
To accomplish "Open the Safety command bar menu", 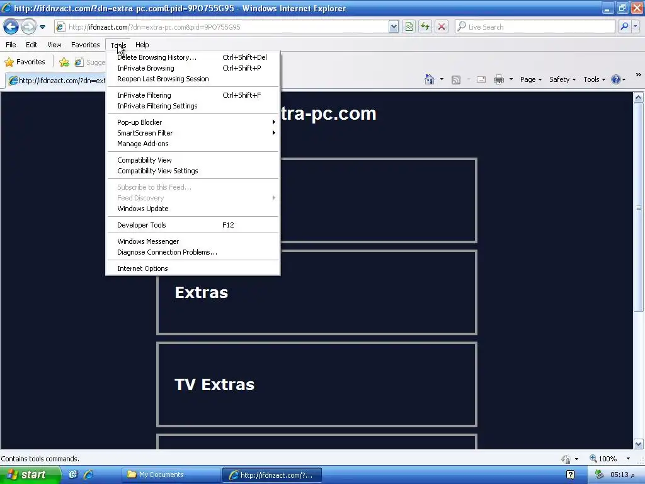I will tap(562, 79).
